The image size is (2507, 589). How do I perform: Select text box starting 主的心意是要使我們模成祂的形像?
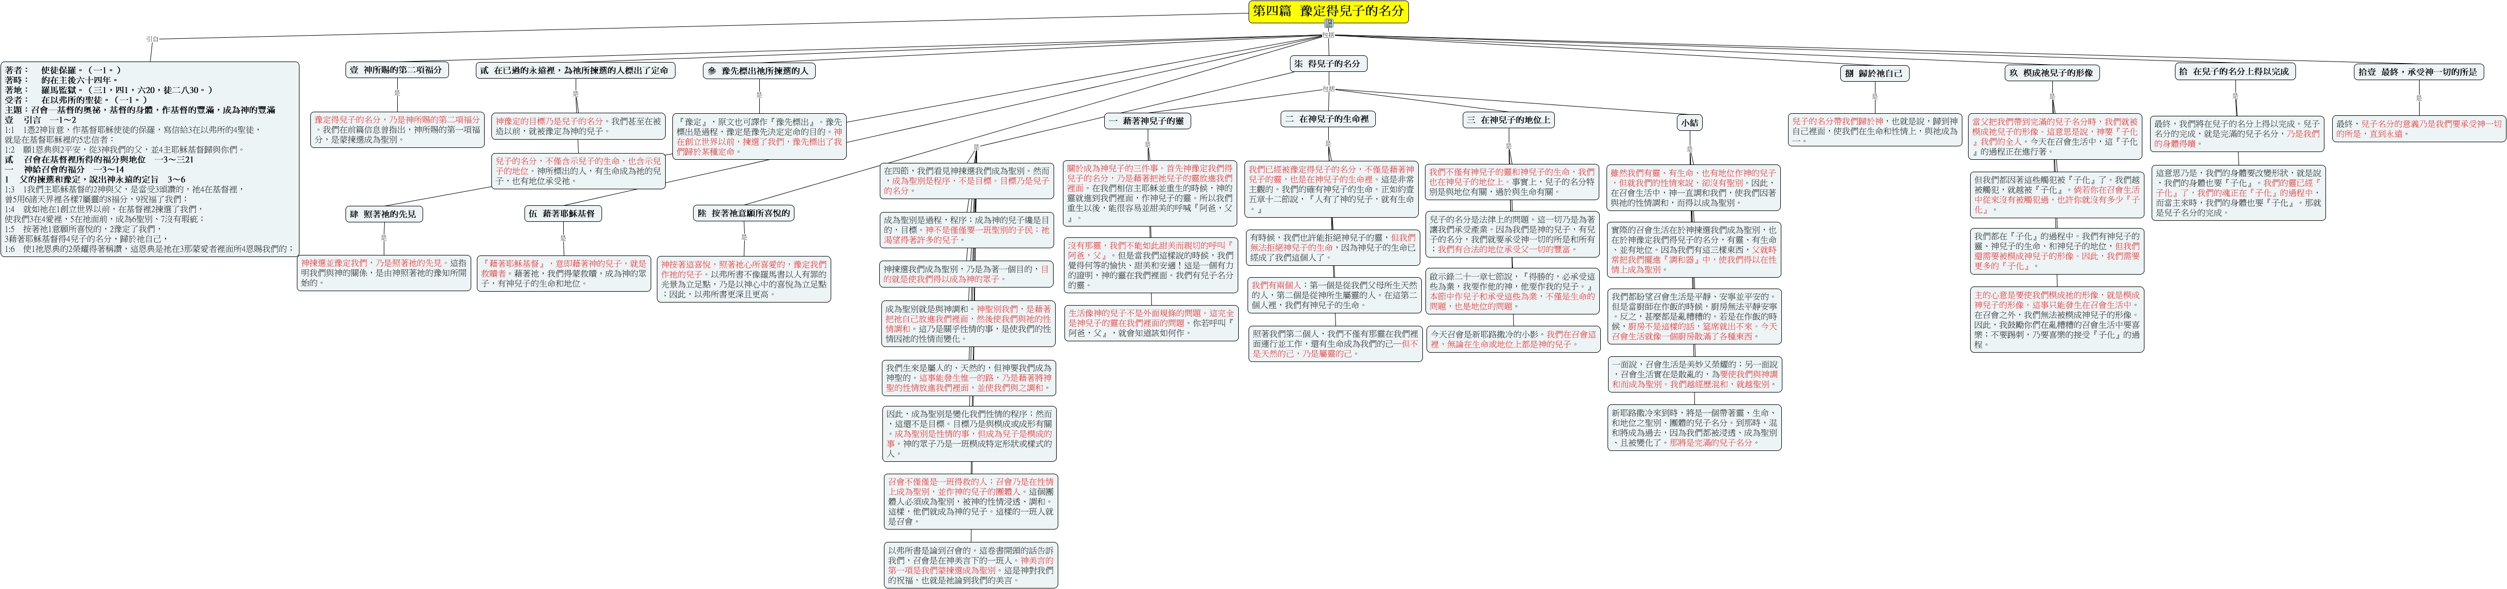2056,319
